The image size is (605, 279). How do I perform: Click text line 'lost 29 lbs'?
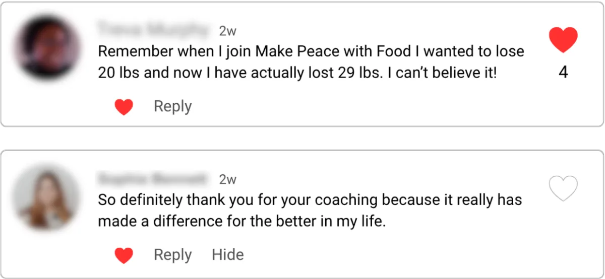click(x=297, y=73)
